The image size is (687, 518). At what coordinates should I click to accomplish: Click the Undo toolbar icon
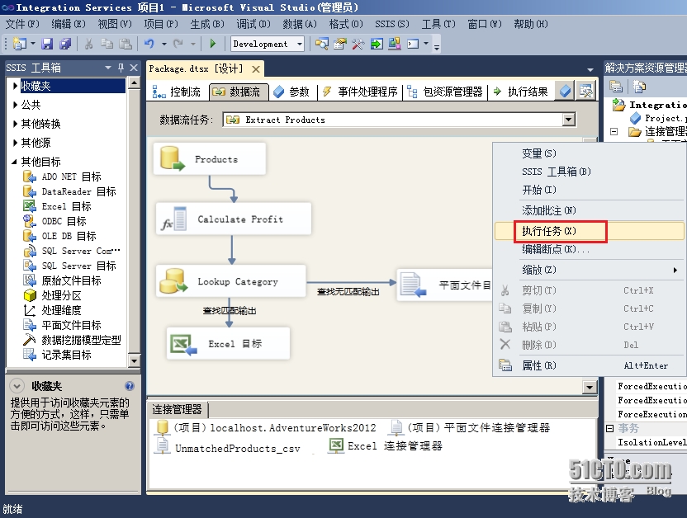coord(149,44)
